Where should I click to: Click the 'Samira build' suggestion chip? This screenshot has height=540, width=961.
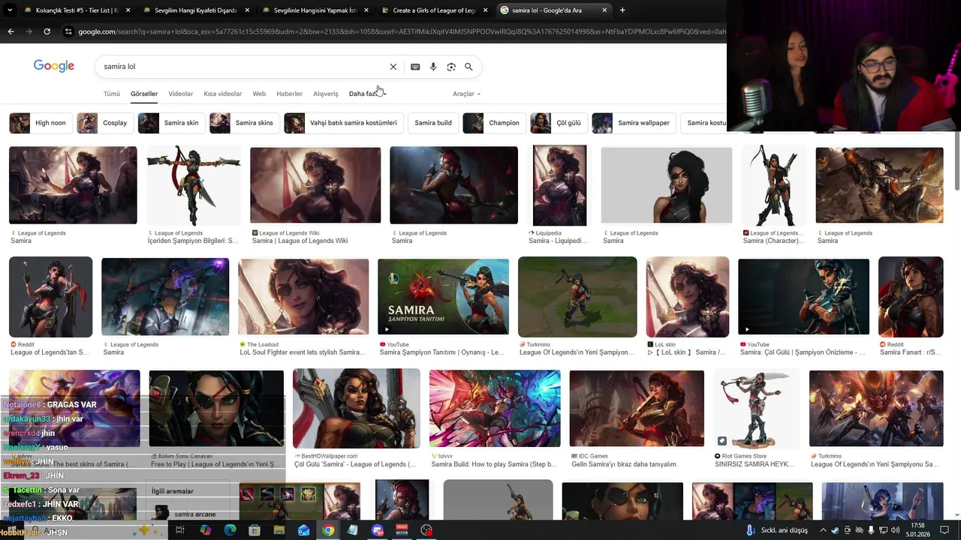click(x=433, y=123)
